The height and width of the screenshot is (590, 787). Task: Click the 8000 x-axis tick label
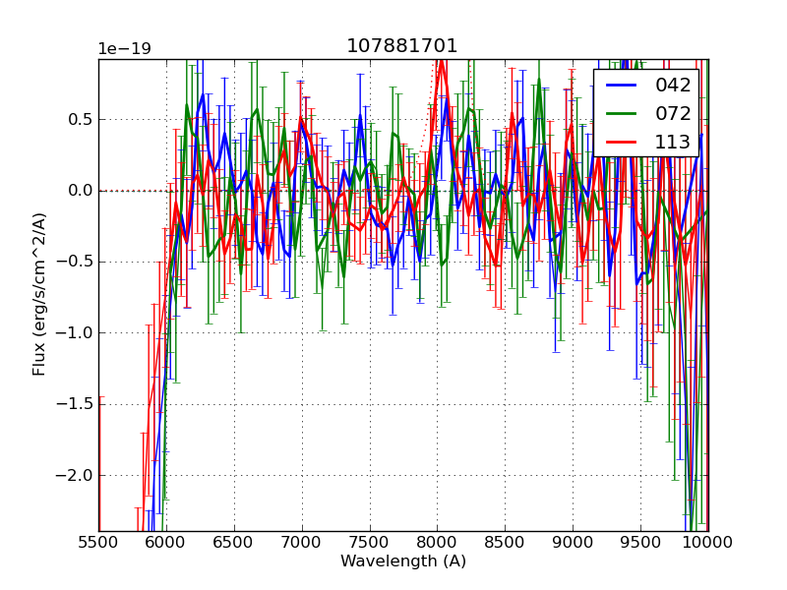tap(437, 542)
